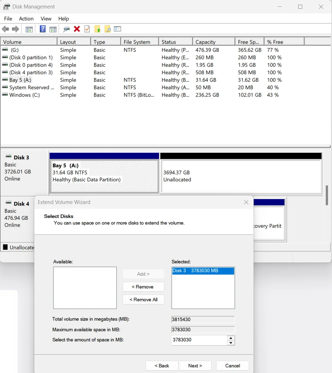Screen dimensions: 332x373
Task: Click the red X Delete icon
Action: click(x=77, y=29)
